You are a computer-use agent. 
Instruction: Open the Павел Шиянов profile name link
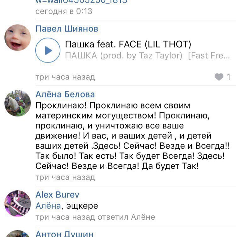coord(67,29)
